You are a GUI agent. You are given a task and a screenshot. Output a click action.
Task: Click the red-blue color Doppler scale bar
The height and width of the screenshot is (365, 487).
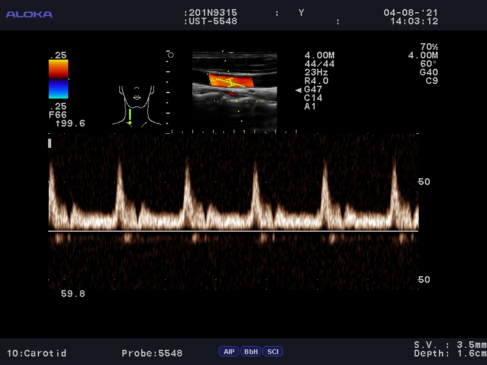pos(58,79)
